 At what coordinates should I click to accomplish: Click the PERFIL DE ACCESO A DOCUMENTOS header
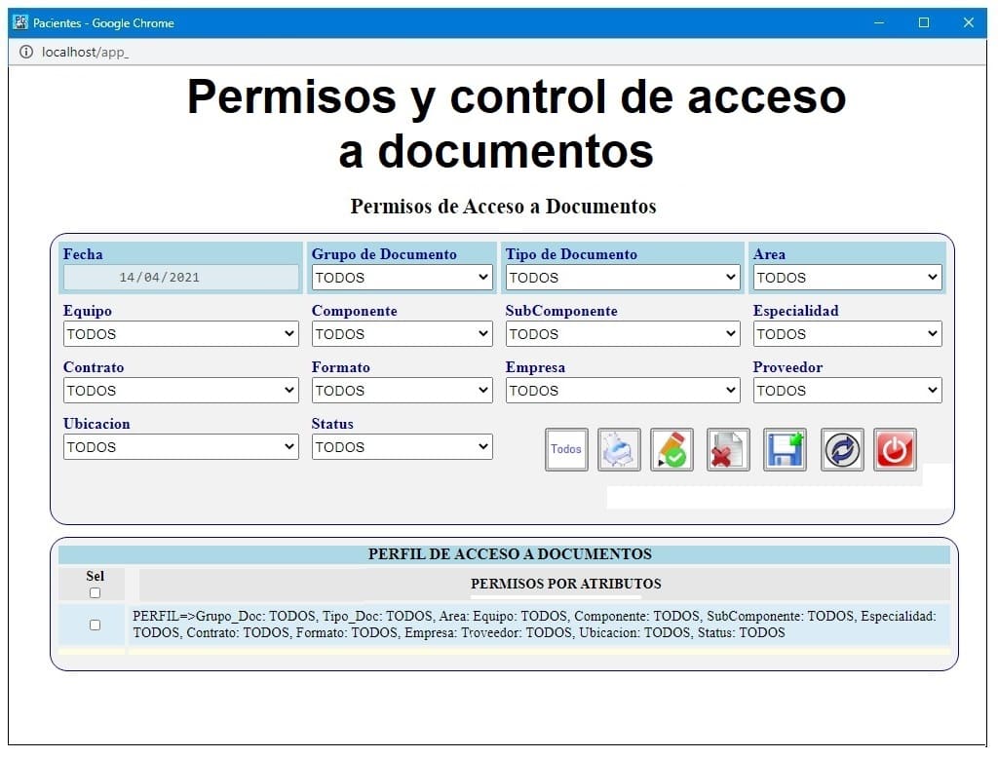510,553
